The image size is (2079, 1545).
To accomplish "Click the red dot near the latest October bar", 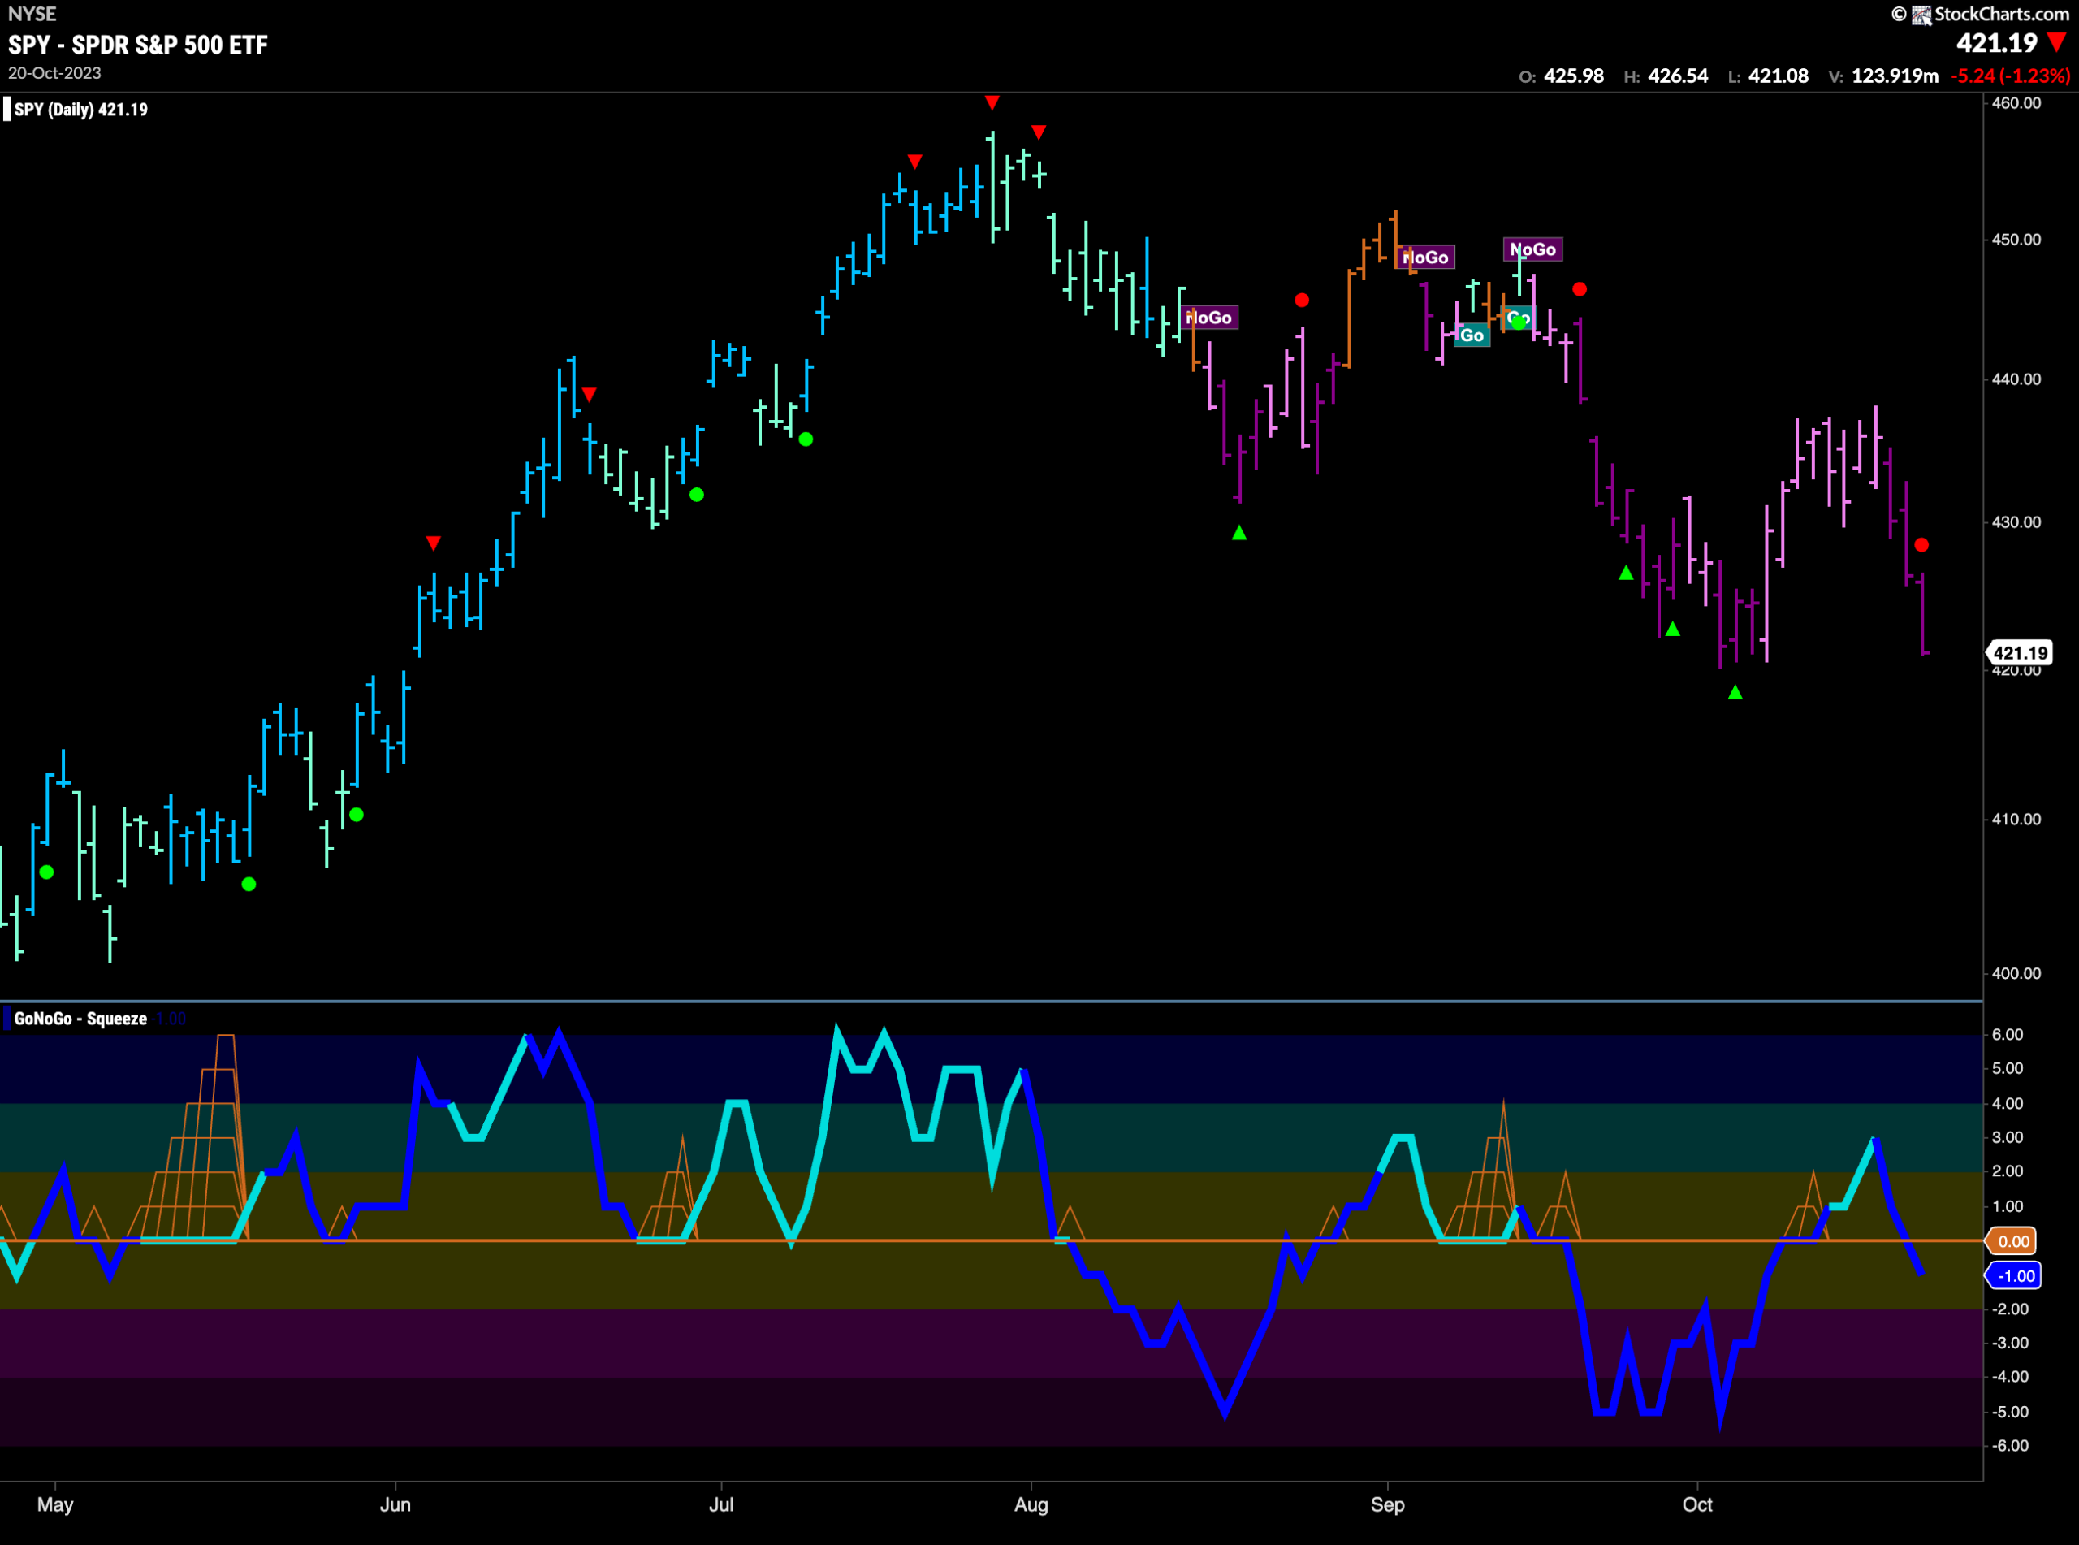I will [1921, 544].
